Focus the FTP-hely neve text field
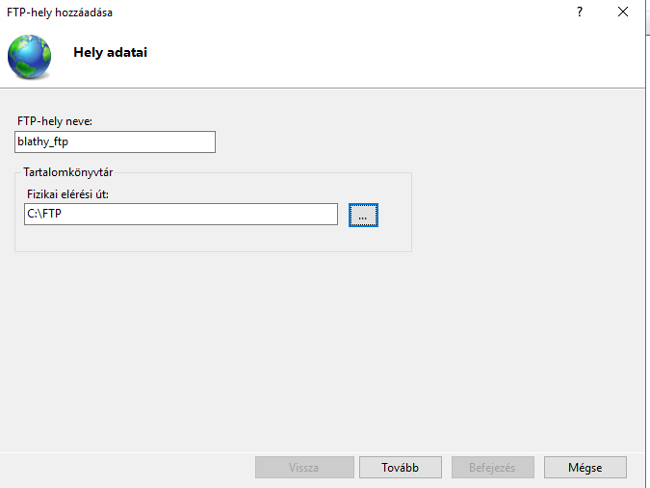 pos(116,141)
